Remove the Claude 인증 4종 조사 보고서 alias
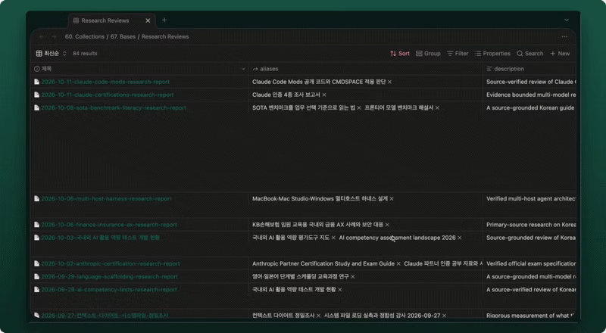 point(324,95)
